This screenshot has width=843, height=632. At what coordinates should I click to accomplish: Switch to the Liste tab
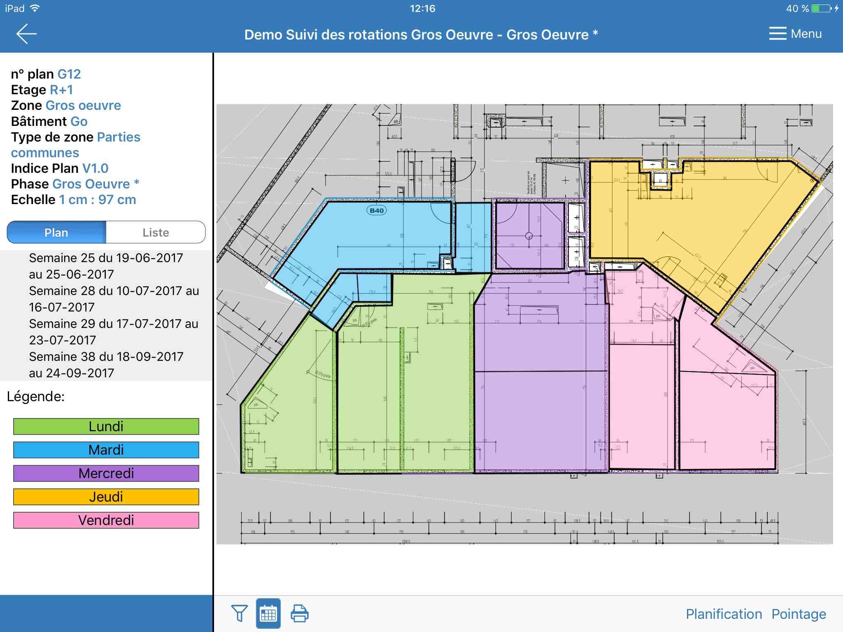(x=156, y=232)
